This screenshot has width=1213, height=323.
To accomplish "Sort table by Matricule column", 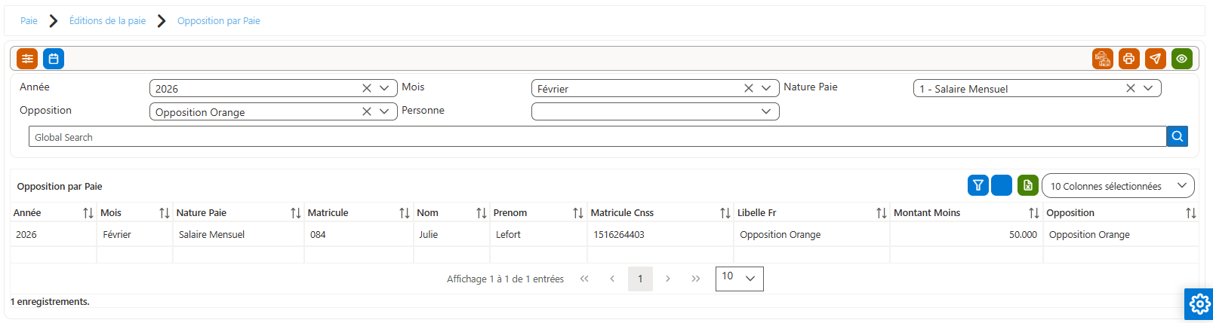I will tap(405, 213).
